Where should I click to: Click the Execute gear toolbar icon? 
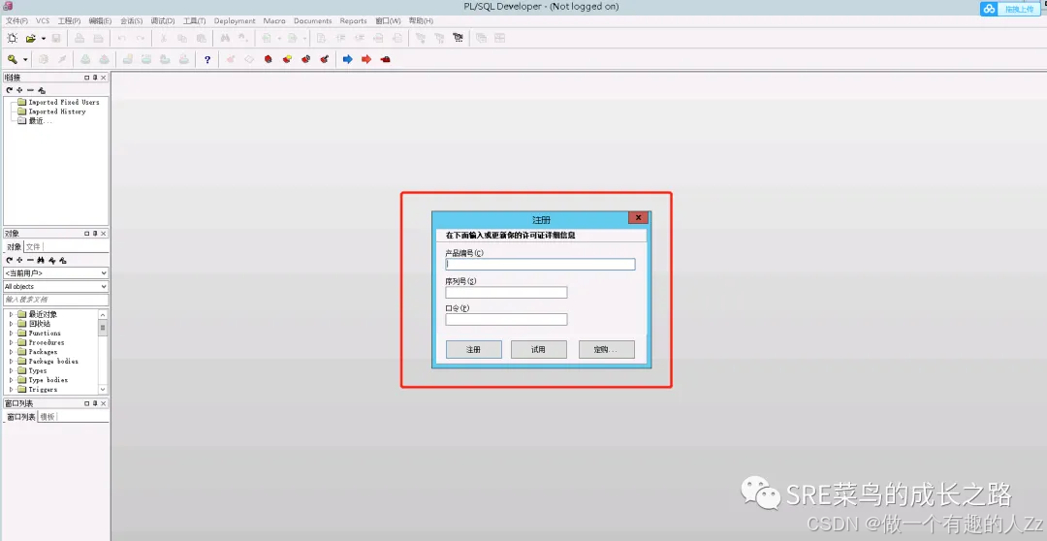tap(44, 59)
